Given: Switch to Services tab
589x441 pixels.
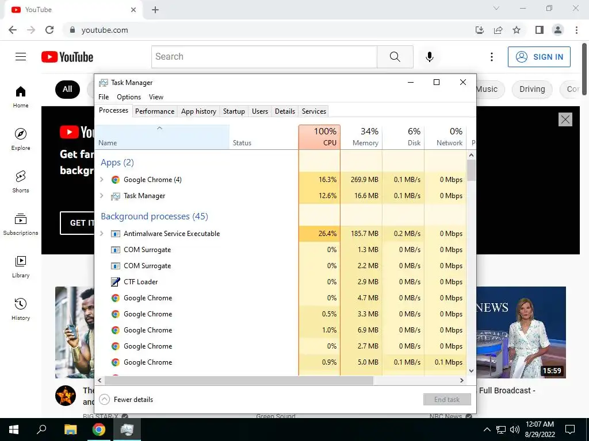Looking at the screenshot, I should coord(314,111).
